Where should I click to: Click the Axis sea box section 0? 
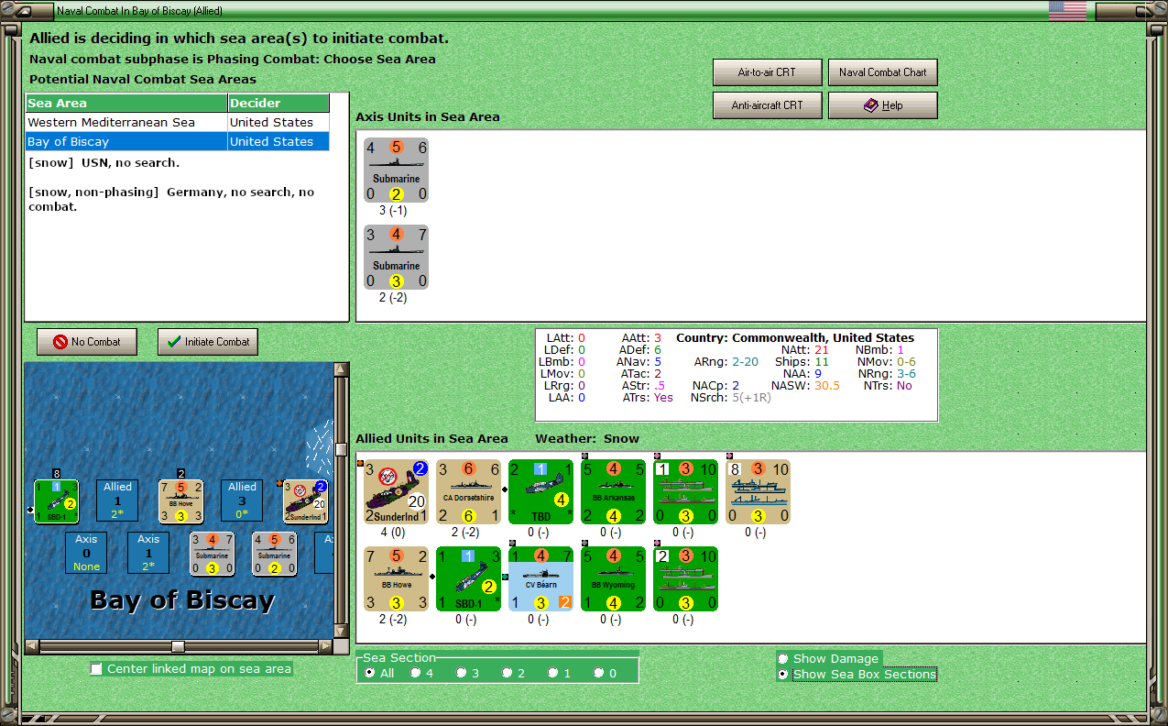[x=86, y=553]
